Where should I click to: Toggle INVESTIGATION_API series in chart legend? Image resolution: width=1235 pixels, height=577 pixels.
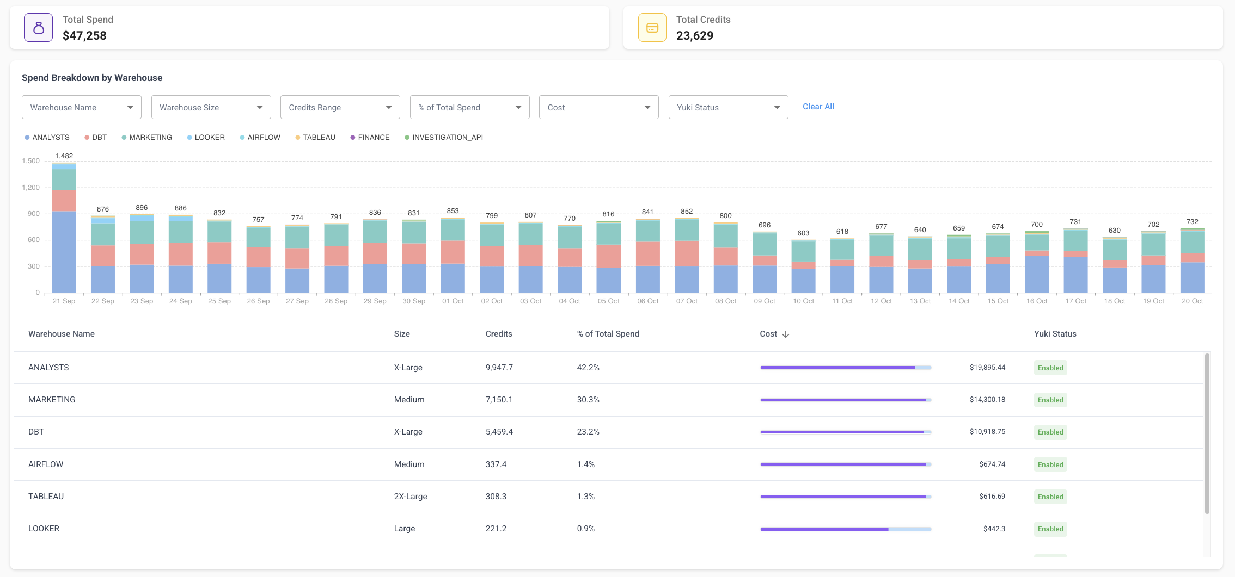click(444, 137)
